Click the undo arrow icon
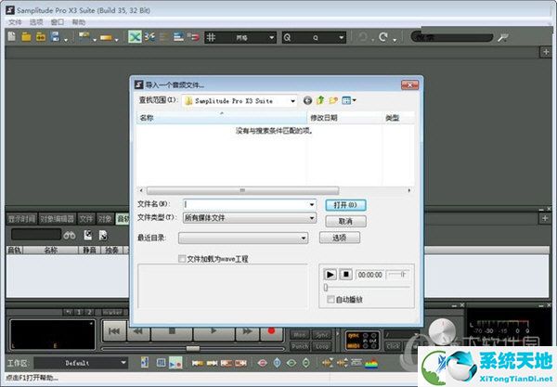This screenshot has height=387, width=557. click(363, 36)
